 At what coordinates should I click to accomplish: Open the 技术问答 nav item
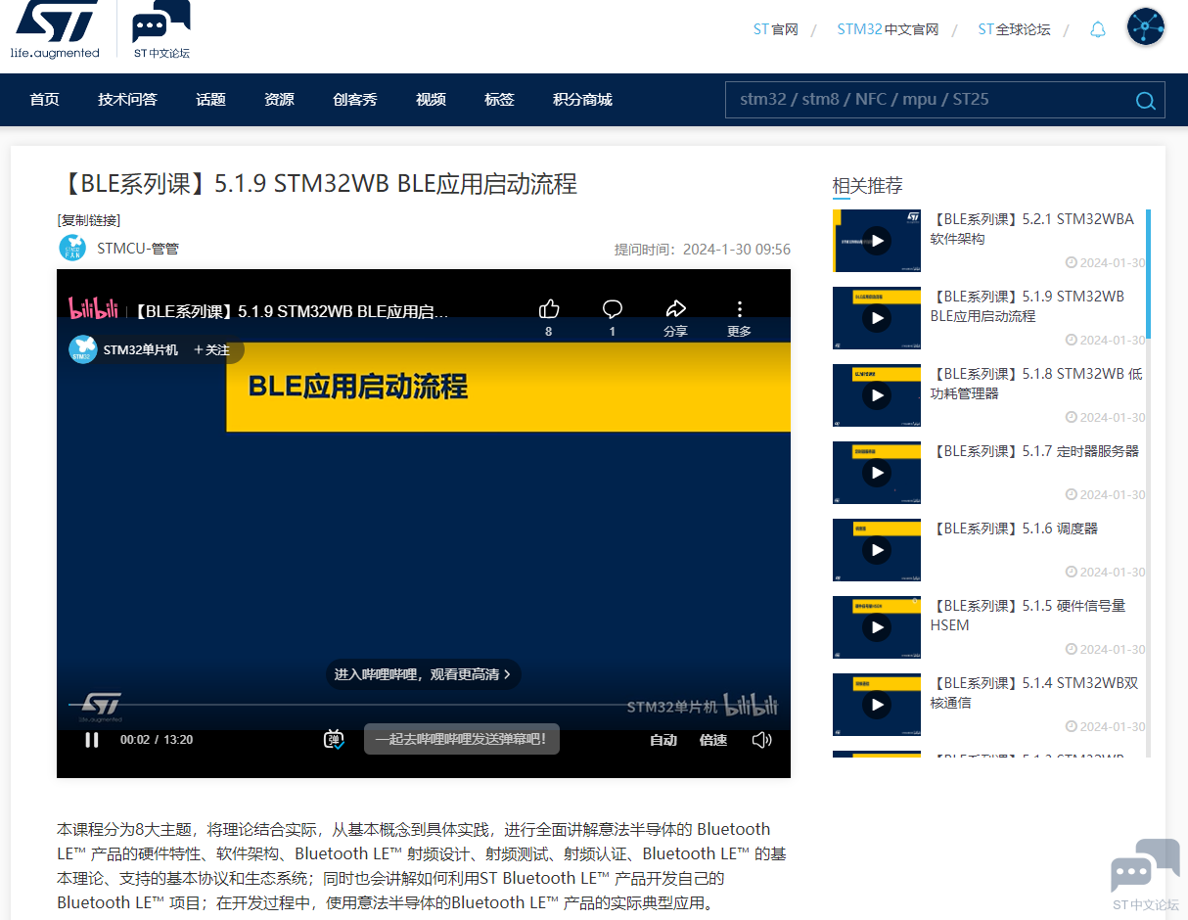tap(127, 100)
